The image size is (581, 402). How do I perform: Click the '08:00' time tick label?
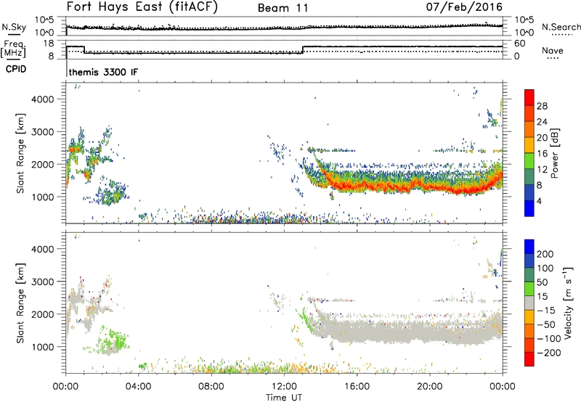tap(211, 387)
